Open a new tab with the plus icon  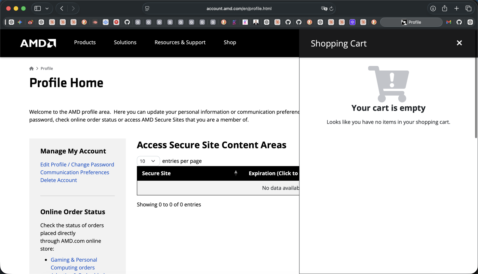tap(457, 8)
